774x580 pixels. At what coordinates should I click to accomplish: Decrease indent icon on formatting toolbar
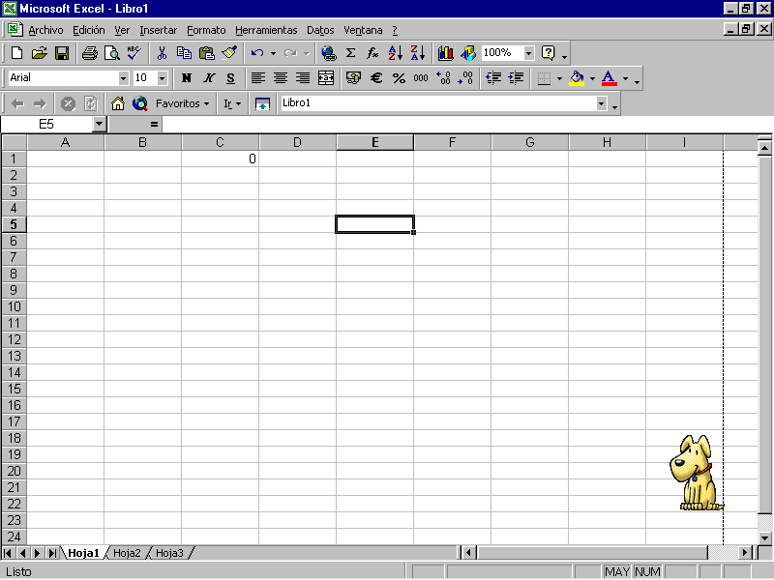[x=493, y=78]
